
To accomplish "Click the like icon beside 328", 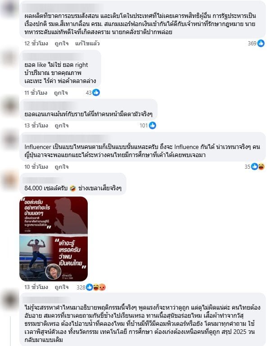I will (x=90, y=287).
